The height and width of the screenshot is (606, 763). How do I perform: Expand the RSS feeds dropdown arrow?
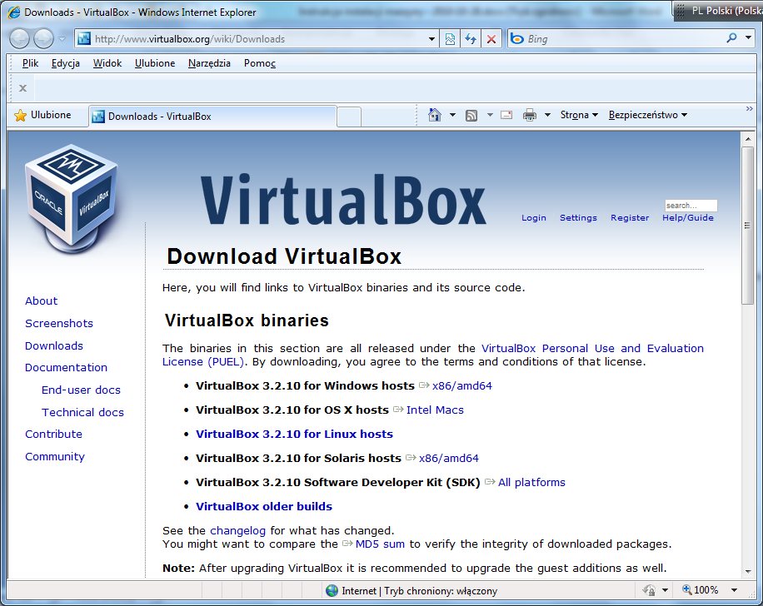pos(490,115)
